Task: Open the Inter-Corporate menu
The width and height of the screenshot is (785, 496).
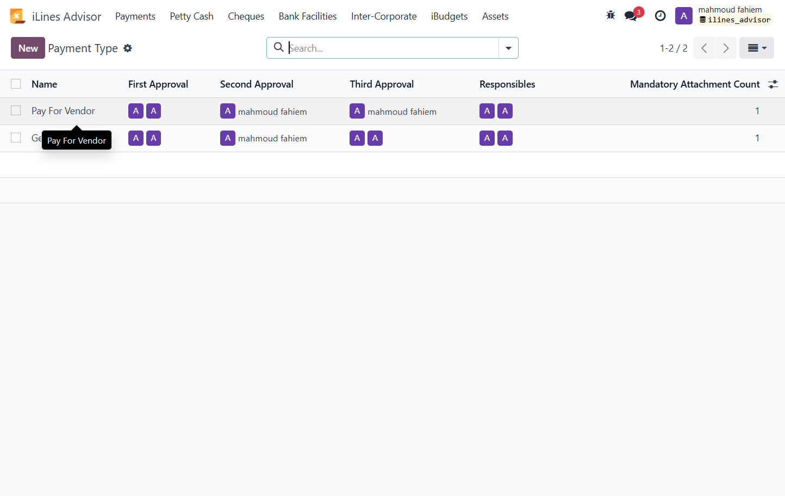Action: 384,16
